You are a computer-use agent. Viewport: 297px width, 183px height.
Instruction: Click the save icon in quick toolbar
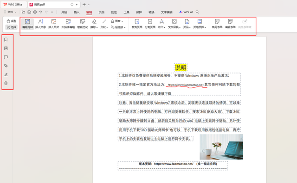(x=29, y=12)
